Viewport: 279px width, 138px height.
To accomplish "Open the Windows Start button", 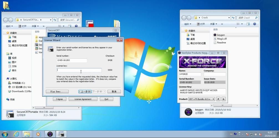I will coord(5,134).
